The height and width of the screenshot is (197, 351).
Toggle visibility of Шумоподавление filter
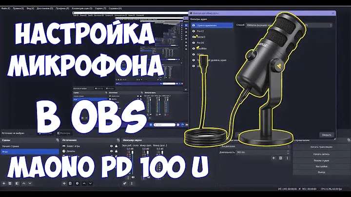(x=194, y=24)
